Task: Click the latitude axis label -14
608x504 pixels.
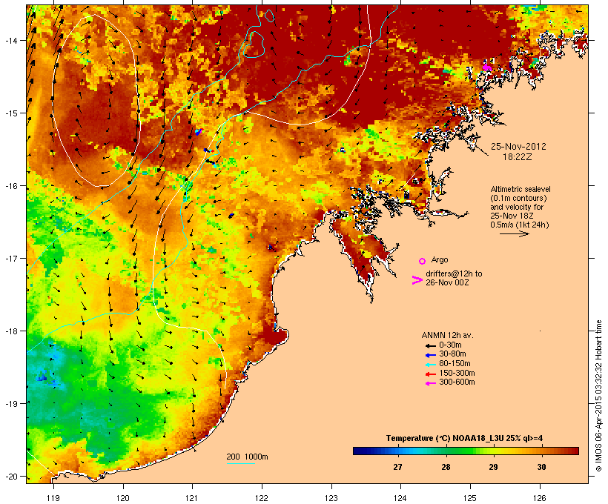Action: pos(10,40)
